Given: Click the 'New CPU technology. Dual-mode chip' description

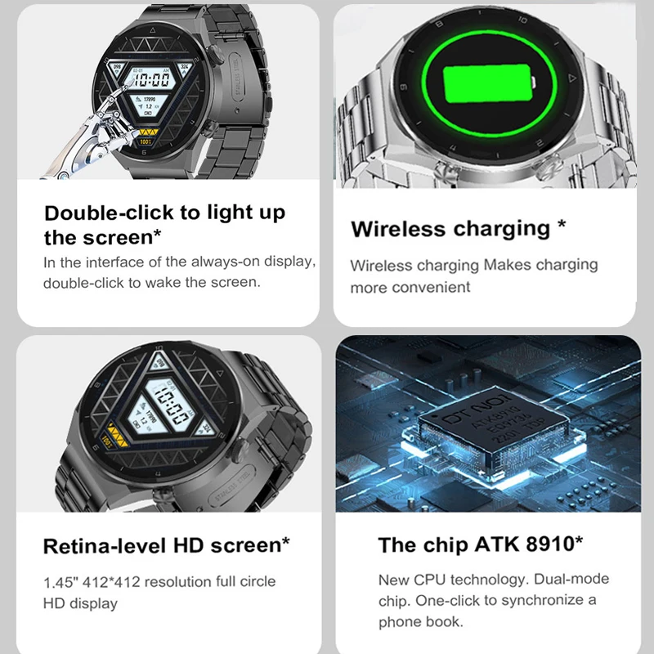Looking at the screenshot, I should [494, 600].
